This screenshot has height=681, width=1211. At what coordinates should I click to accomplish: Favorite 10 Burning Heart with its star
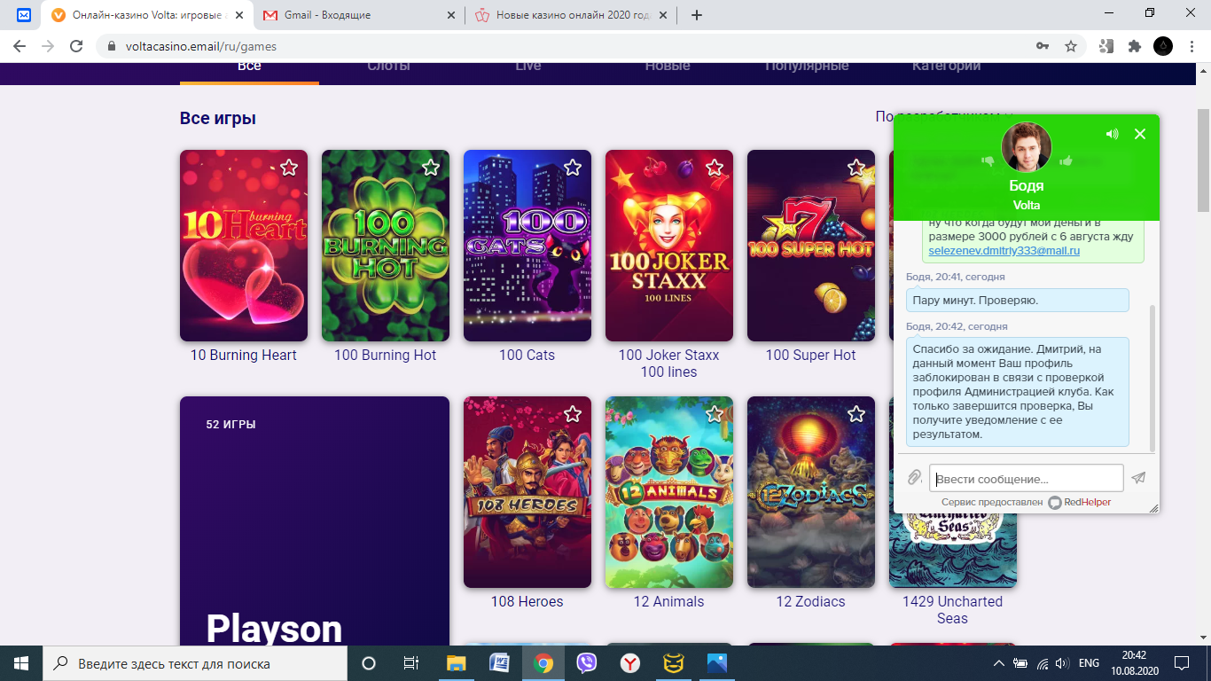point(288,168)
